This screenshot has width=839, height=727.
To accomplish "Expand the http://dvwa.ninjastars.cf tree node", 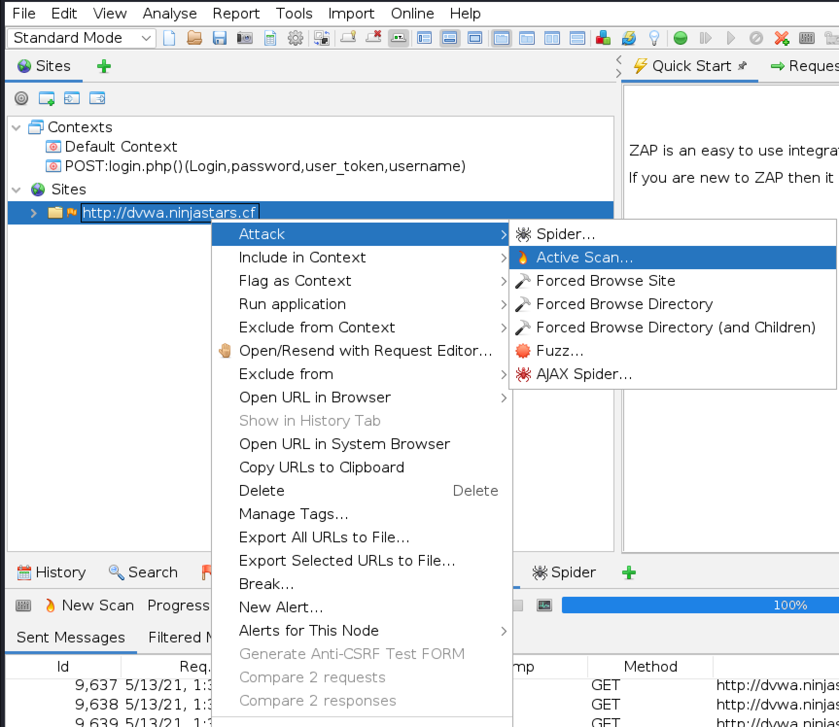I will (x=34, y=213).
